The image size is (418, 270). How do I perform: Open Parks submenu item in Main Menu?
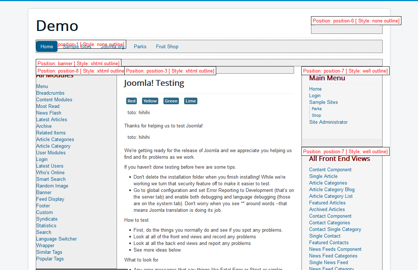coord(317,109)
